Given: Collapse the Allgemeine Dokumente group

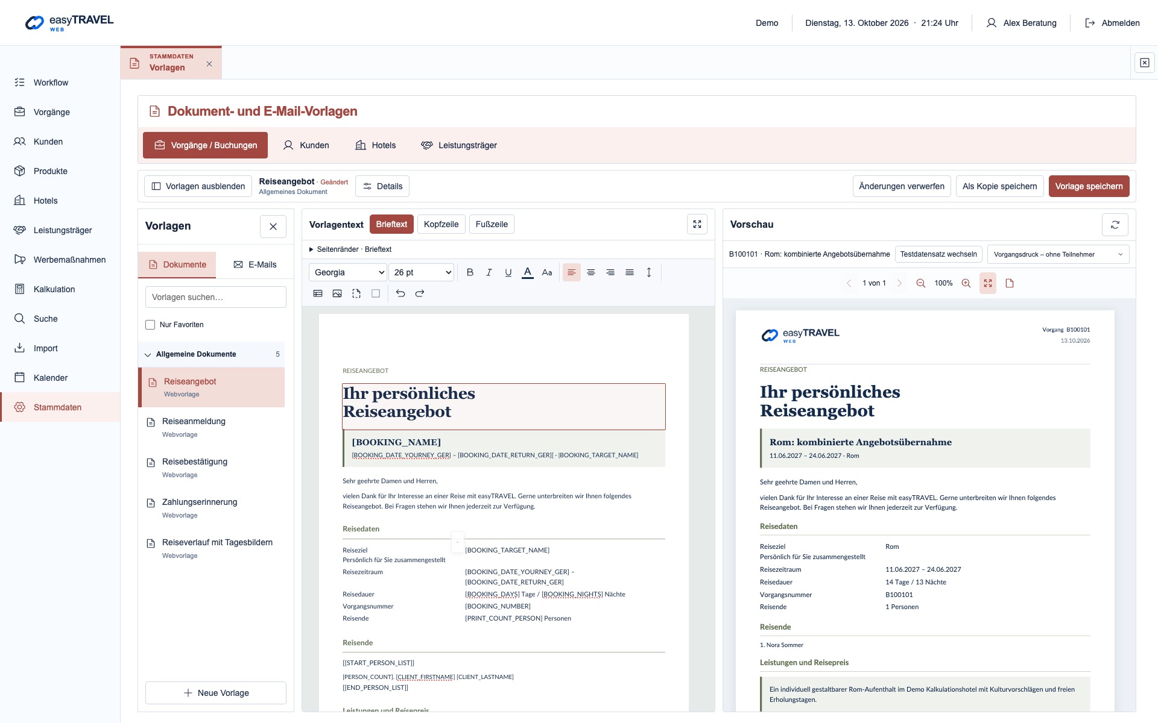Looking at the screenshot, I should coord(212,354).
